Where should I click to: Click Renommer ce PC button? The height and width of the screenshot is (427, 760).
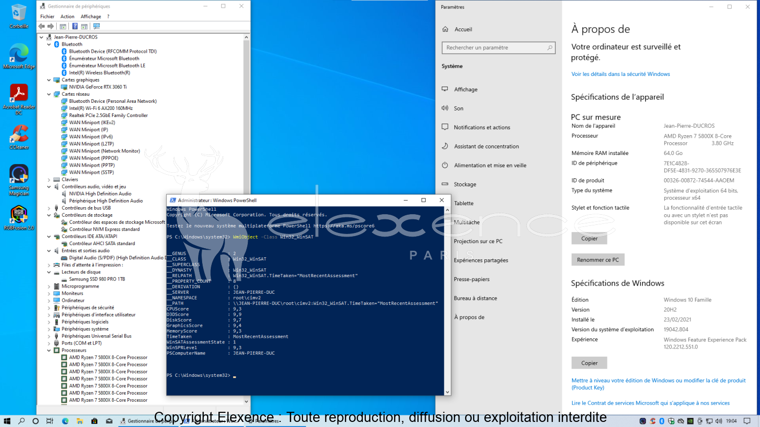click(598, 260)
